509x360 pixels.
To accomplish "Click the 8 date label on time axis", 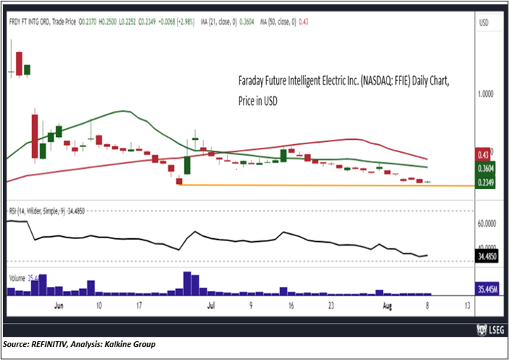I will (428, 306).
